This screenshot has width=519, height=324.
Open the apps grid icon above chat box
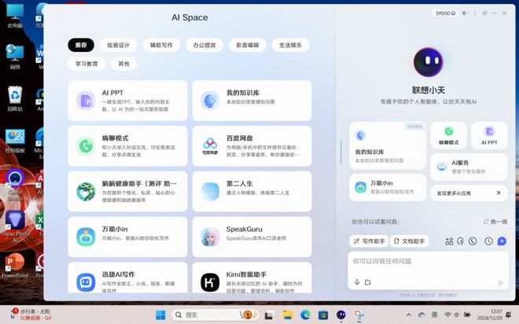(449, 241)
